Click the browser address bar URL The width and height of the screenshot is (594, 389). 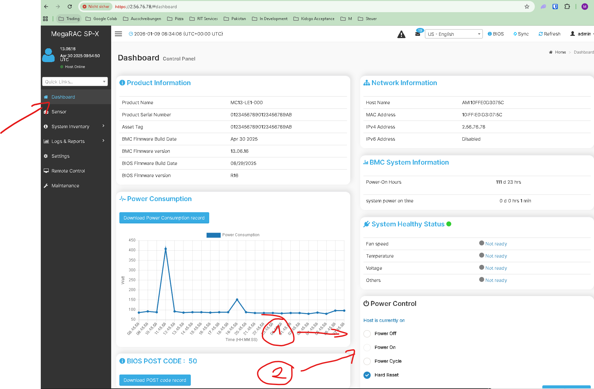(146, 7)
